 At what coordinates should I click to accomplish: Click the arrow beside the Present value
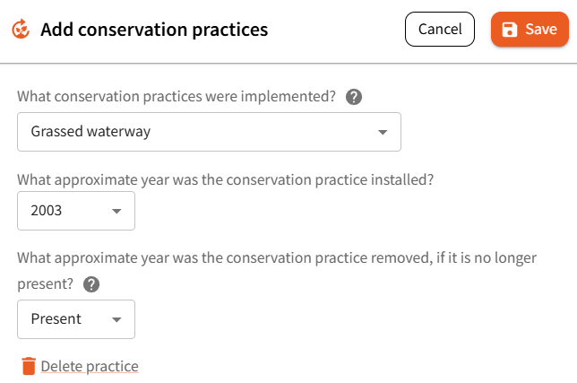coord(116,319)
